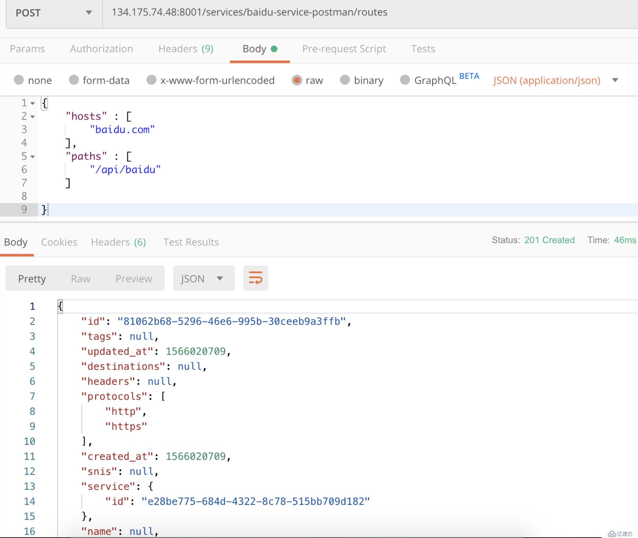
Task: Click the "snis" key in response
Action: [x=99, y=471]
